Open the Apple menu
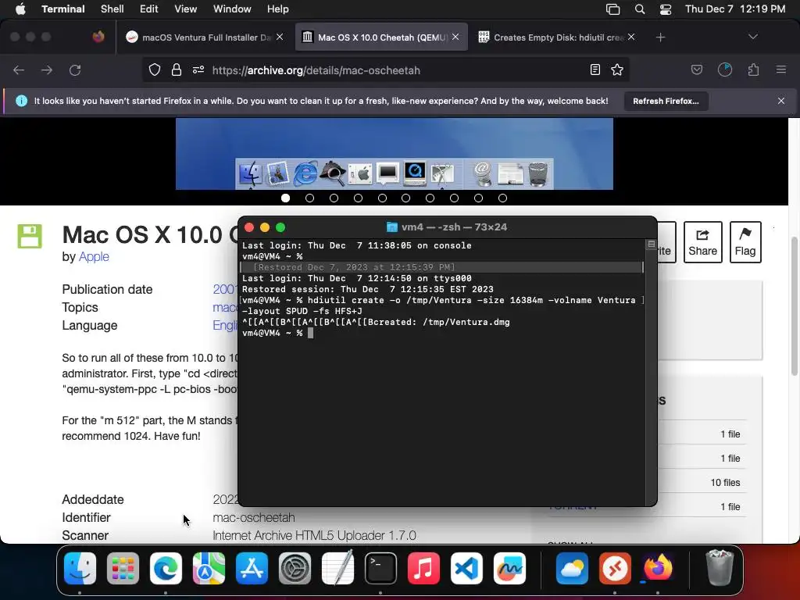The width and height of the screenshot is (800, 600). [x=20, y=9]
